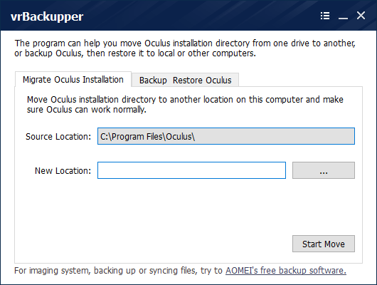Click the Source Location path field
The image size is (377, 285).
tap(226, 136)
